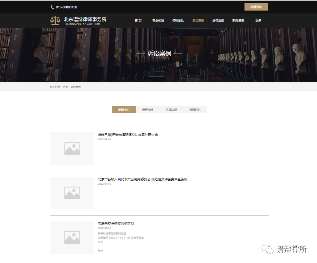Click the 首页 breadcrumb link

[65, 87]
